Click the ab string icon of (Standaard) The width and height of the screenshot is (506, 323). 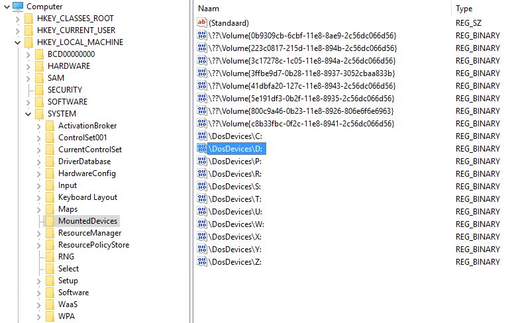202,23
